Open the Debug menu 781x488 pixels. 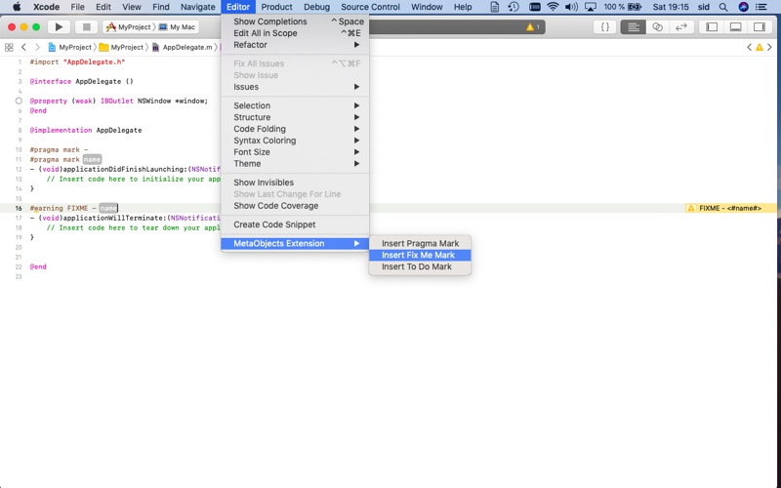pos(316,7)
